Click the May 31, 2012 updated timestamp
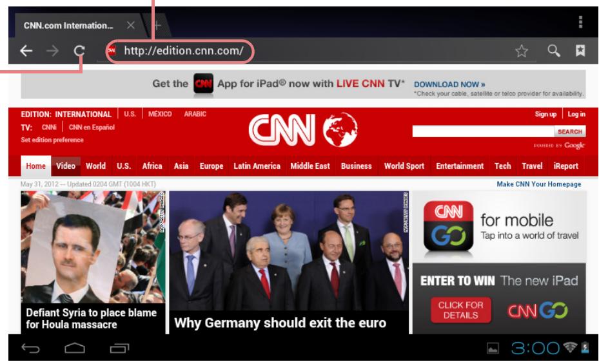Screen dimensions: 599x362 pyautogui.click(x=88, y=184)
